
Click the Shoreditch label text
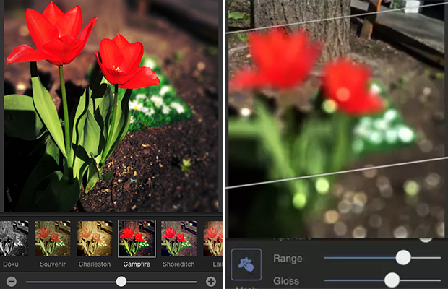(x=178, y=264)
